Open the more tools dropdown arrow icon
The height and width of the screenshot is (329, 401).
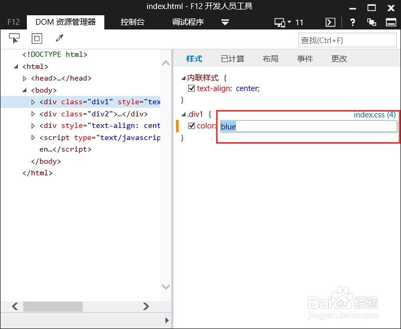pyautogui.click(x=225, y=22)
